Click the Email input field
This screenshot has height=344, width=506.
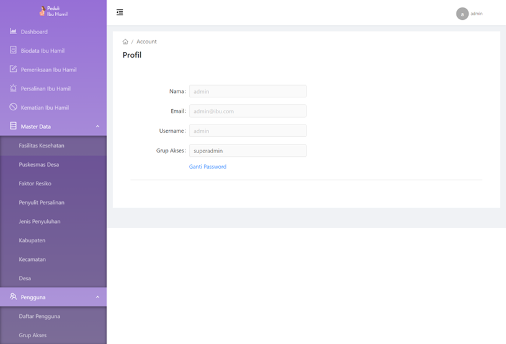coord(247,111)
